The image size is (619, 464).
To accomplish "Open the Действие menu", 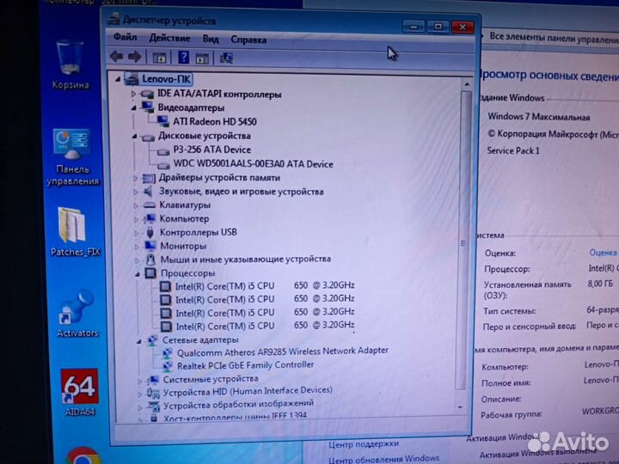I will [169, 39].
